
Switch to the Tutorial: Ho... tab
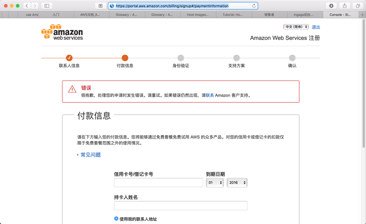pyautogui.click(x=234, y=15)
